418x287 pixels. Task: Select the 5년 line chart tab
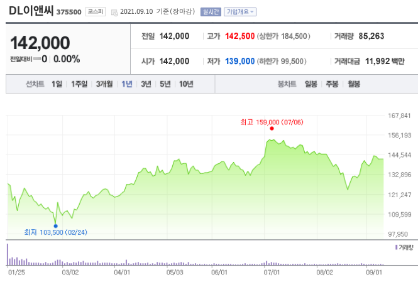pos(165,84)
